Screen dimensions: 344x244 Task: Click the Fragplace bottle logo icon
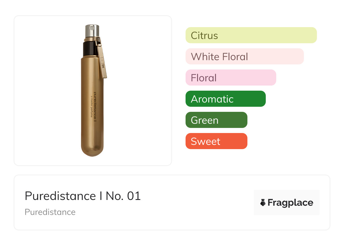pyautogui.click(x=263, y=202)
